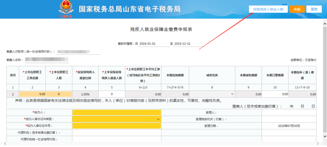Click the tax bureau emblem logo
This screenshot has height=147, width=327.
[x=66, y=9]
